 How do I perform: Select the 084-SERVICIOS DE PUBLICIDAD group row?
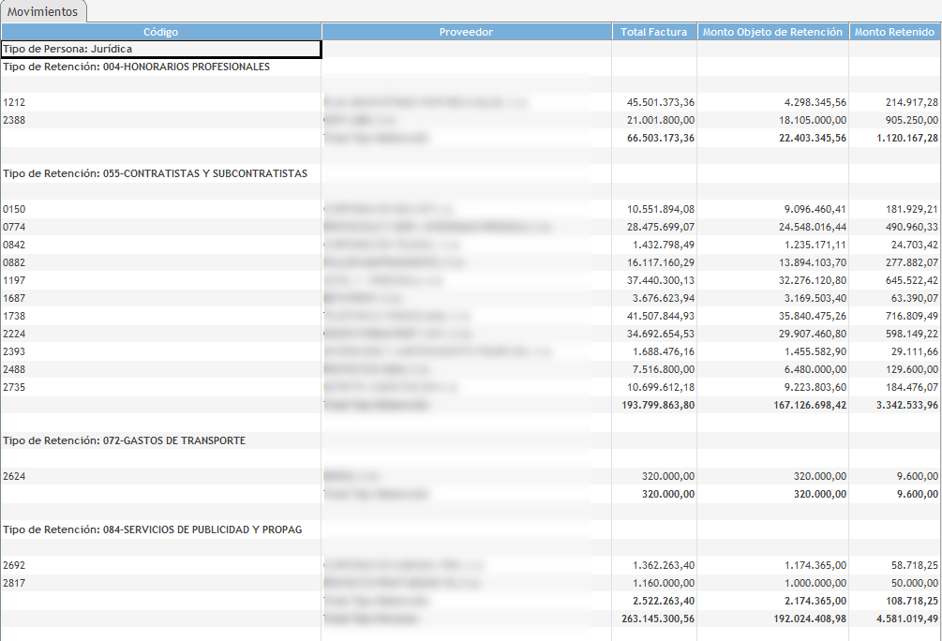pyautogui.click(x=152, y=529)
